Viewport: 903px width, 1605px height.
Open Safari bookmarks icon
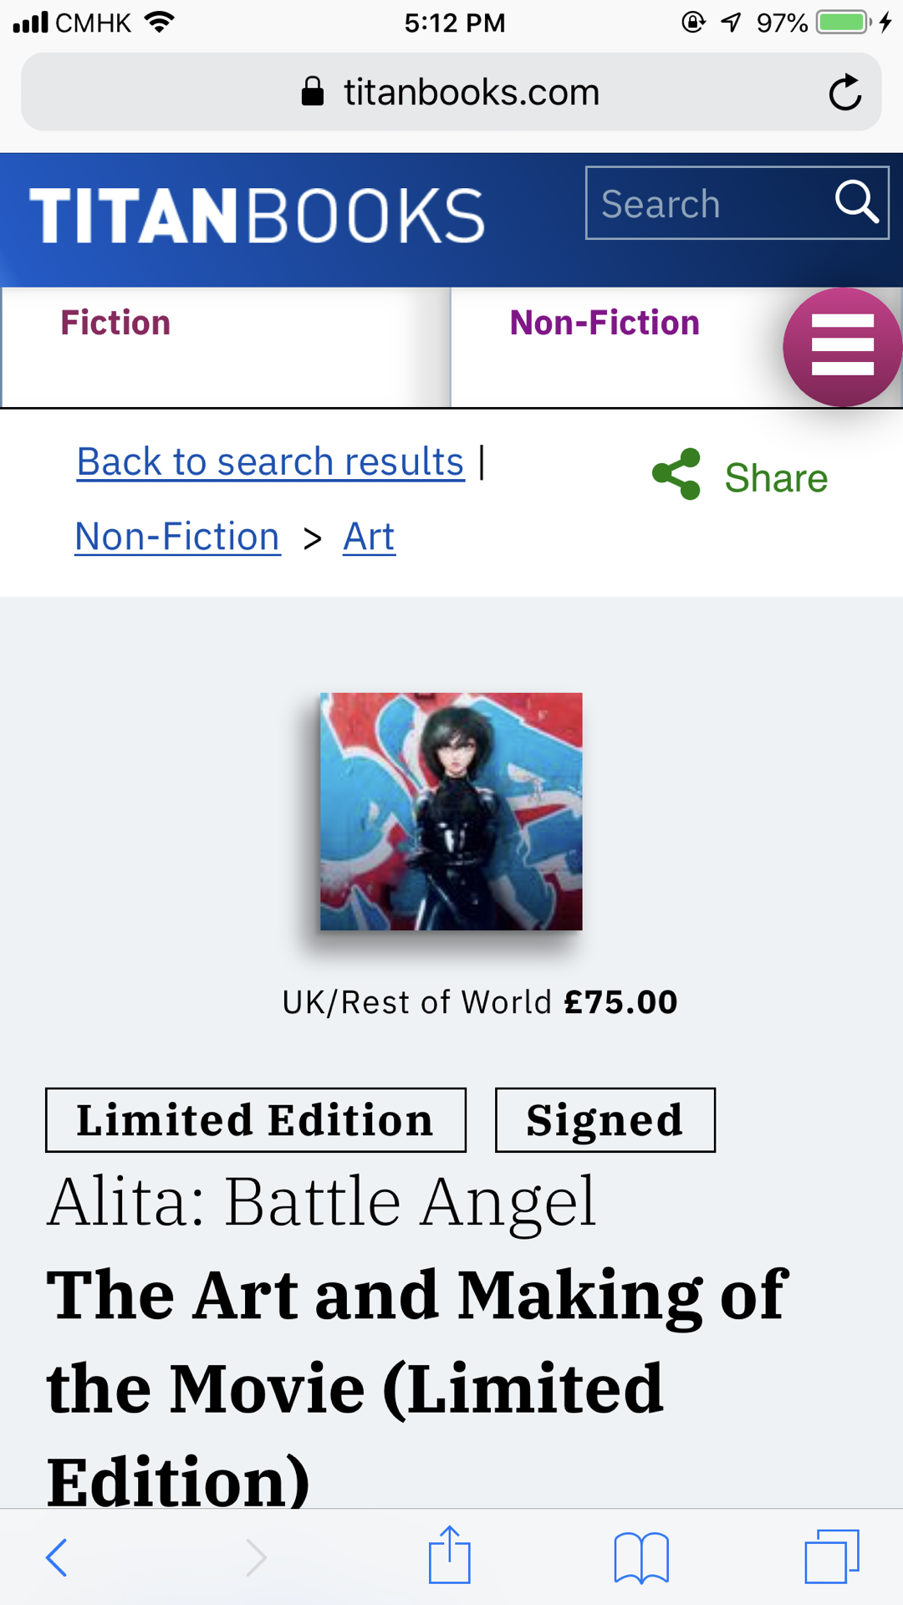(641, 1557)
